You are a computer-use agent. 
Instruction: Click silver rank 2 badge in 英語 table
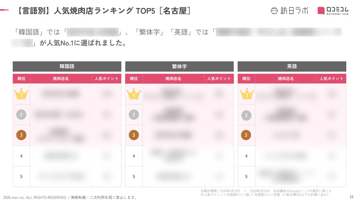click(246, 115)
